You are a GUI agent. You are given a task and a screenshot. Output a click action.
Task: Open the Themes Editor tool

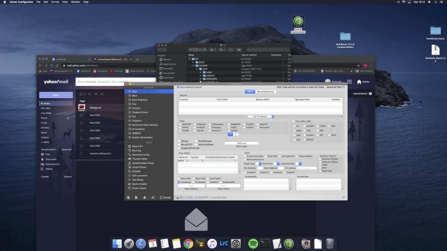pyautogui.click(x=139, y=158)
